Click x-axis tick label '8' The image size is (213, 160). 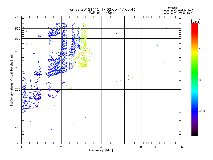[x=141, y=147]
